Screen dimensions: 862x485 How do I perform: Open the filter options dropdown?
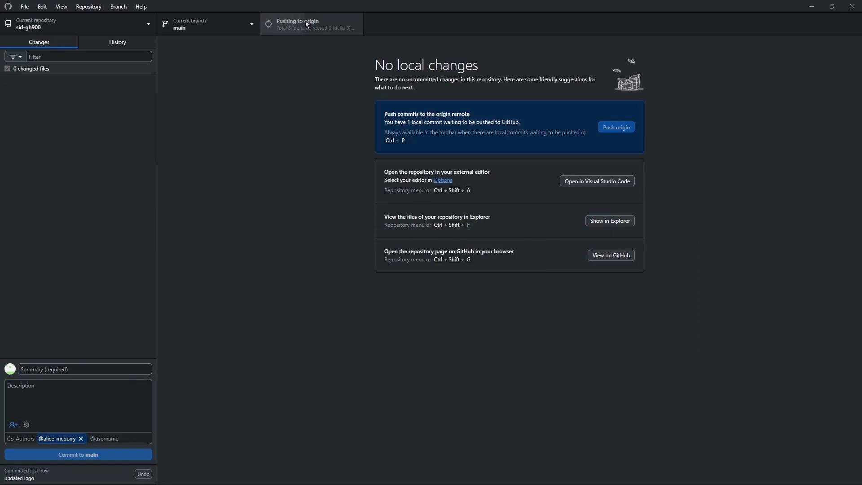click(x=15, y=57)
